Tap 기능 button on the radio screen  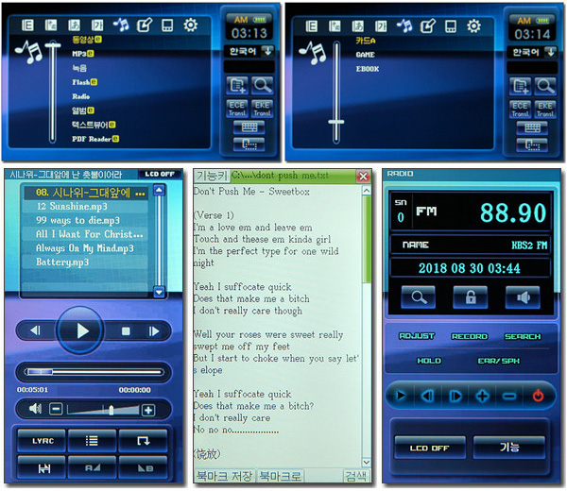(x=509, y=448)
